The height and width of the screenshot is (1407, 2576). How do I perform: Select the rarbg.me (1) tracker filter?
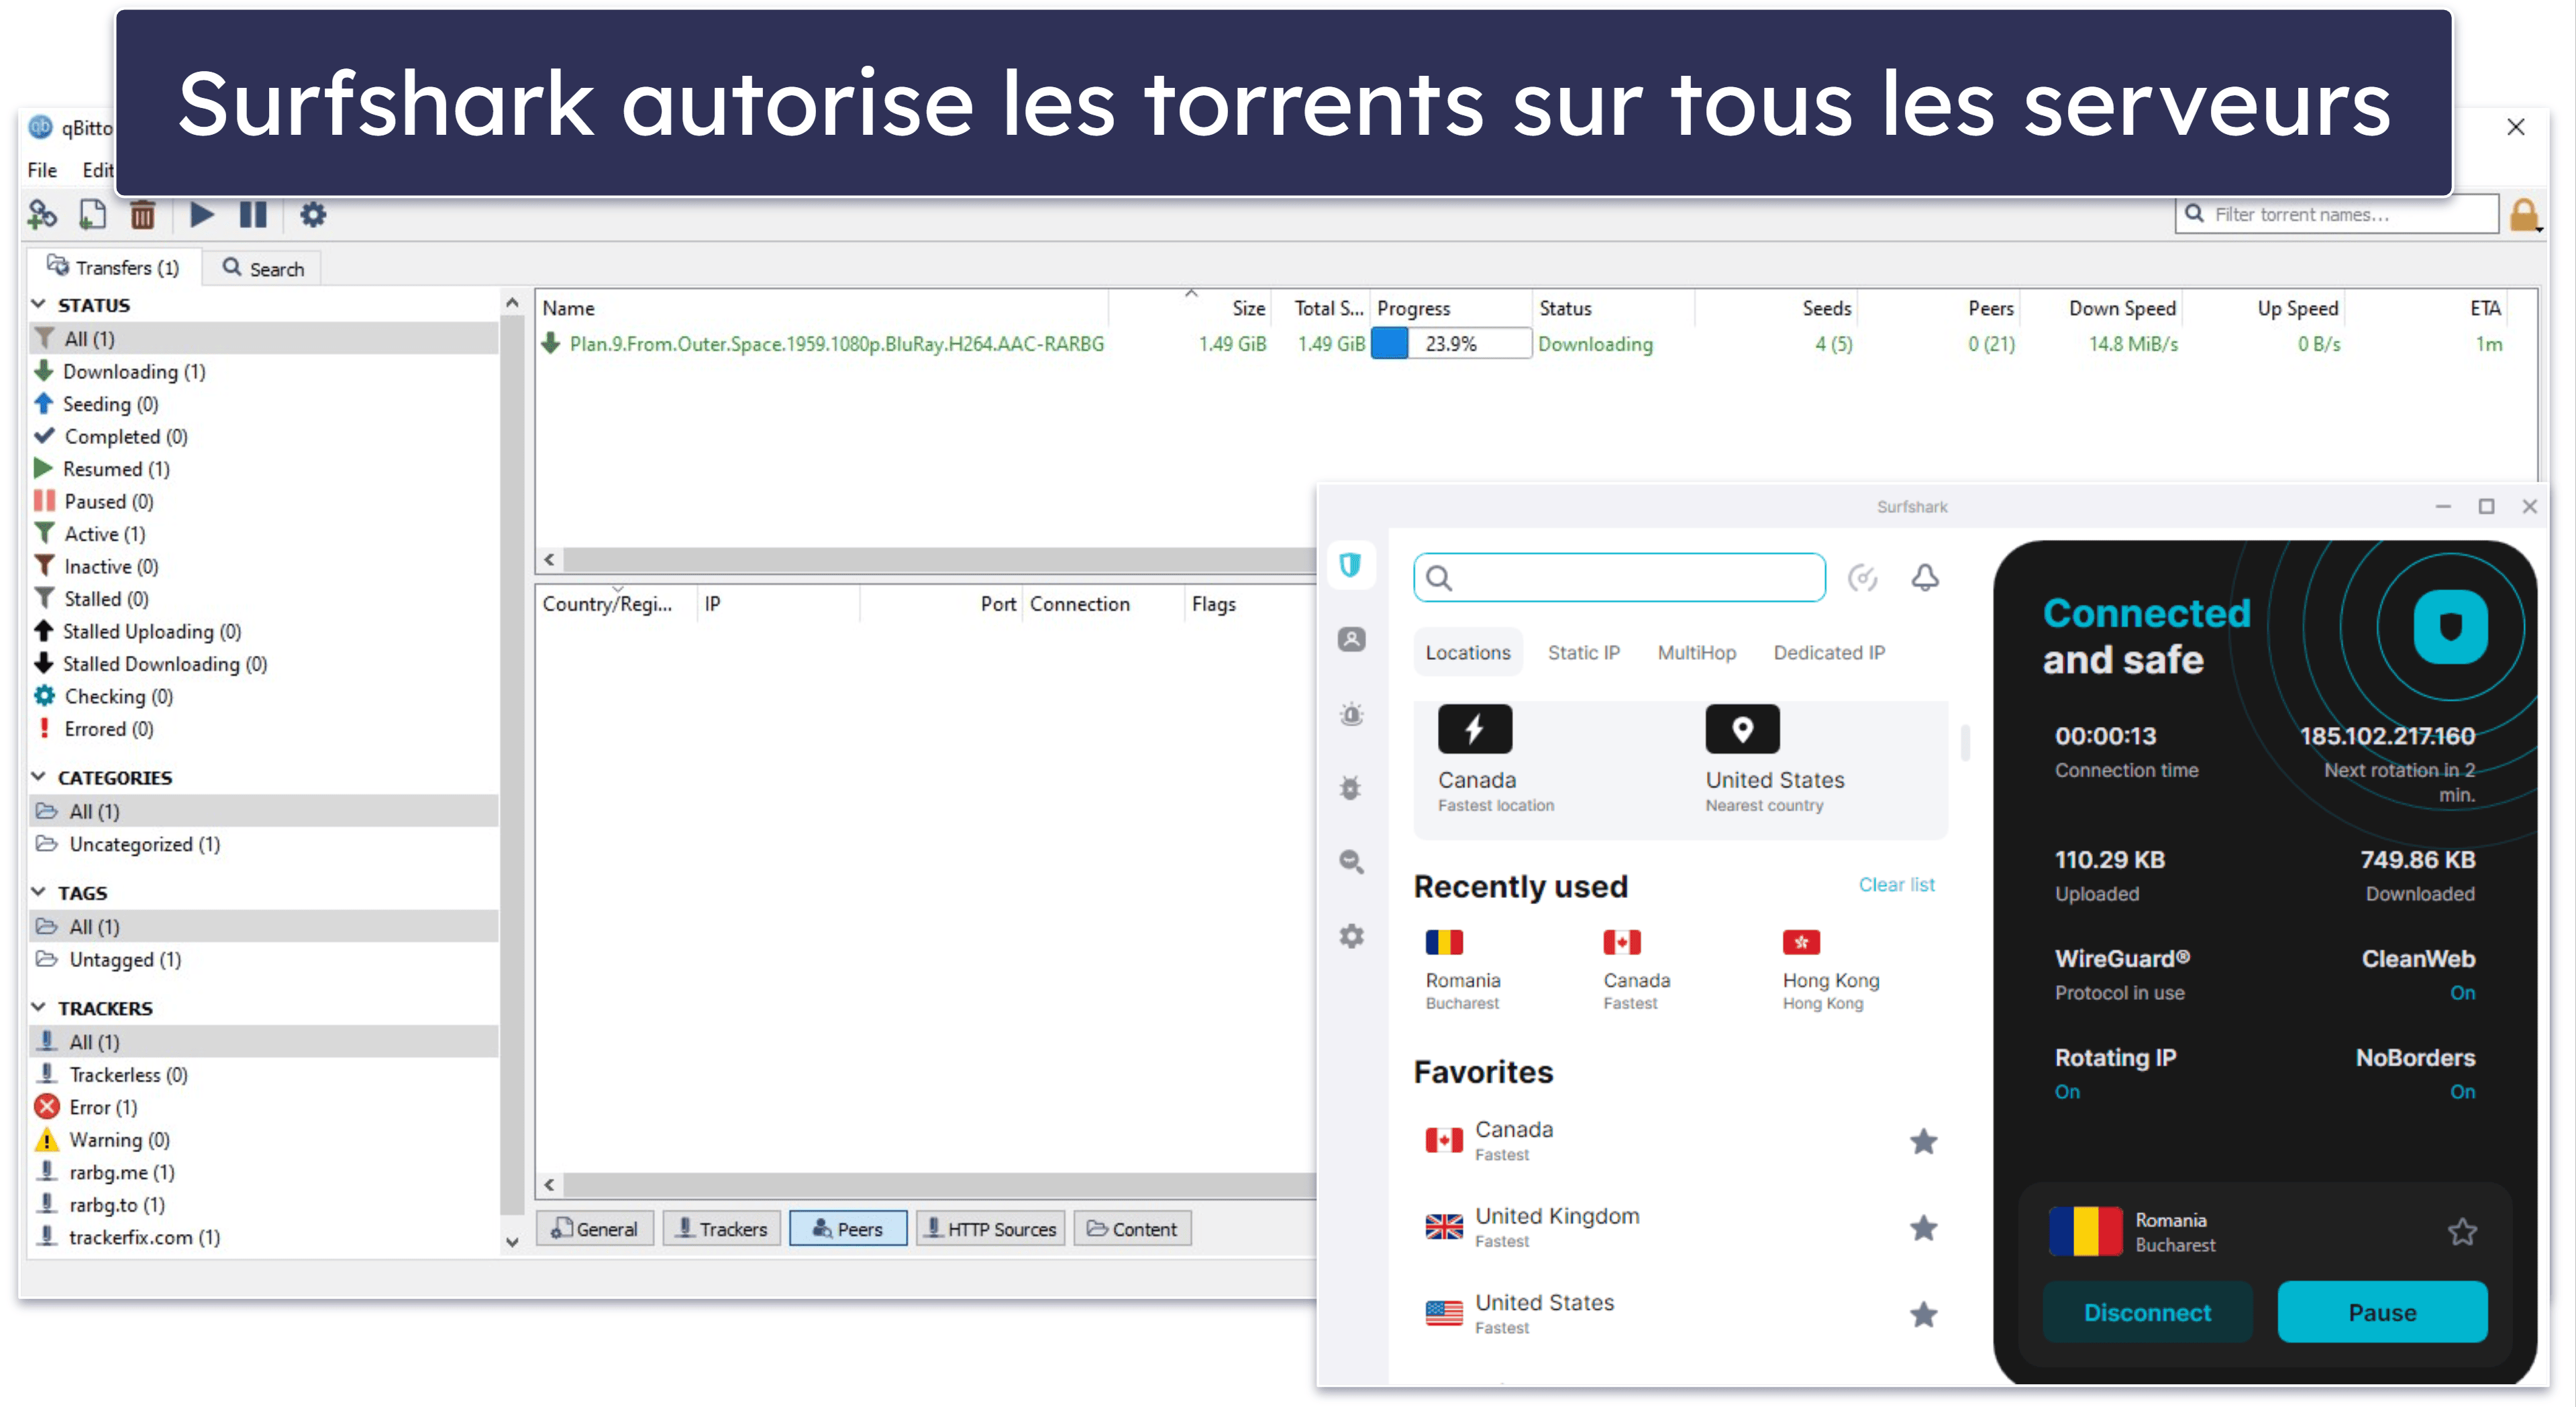click(121, 1172)
